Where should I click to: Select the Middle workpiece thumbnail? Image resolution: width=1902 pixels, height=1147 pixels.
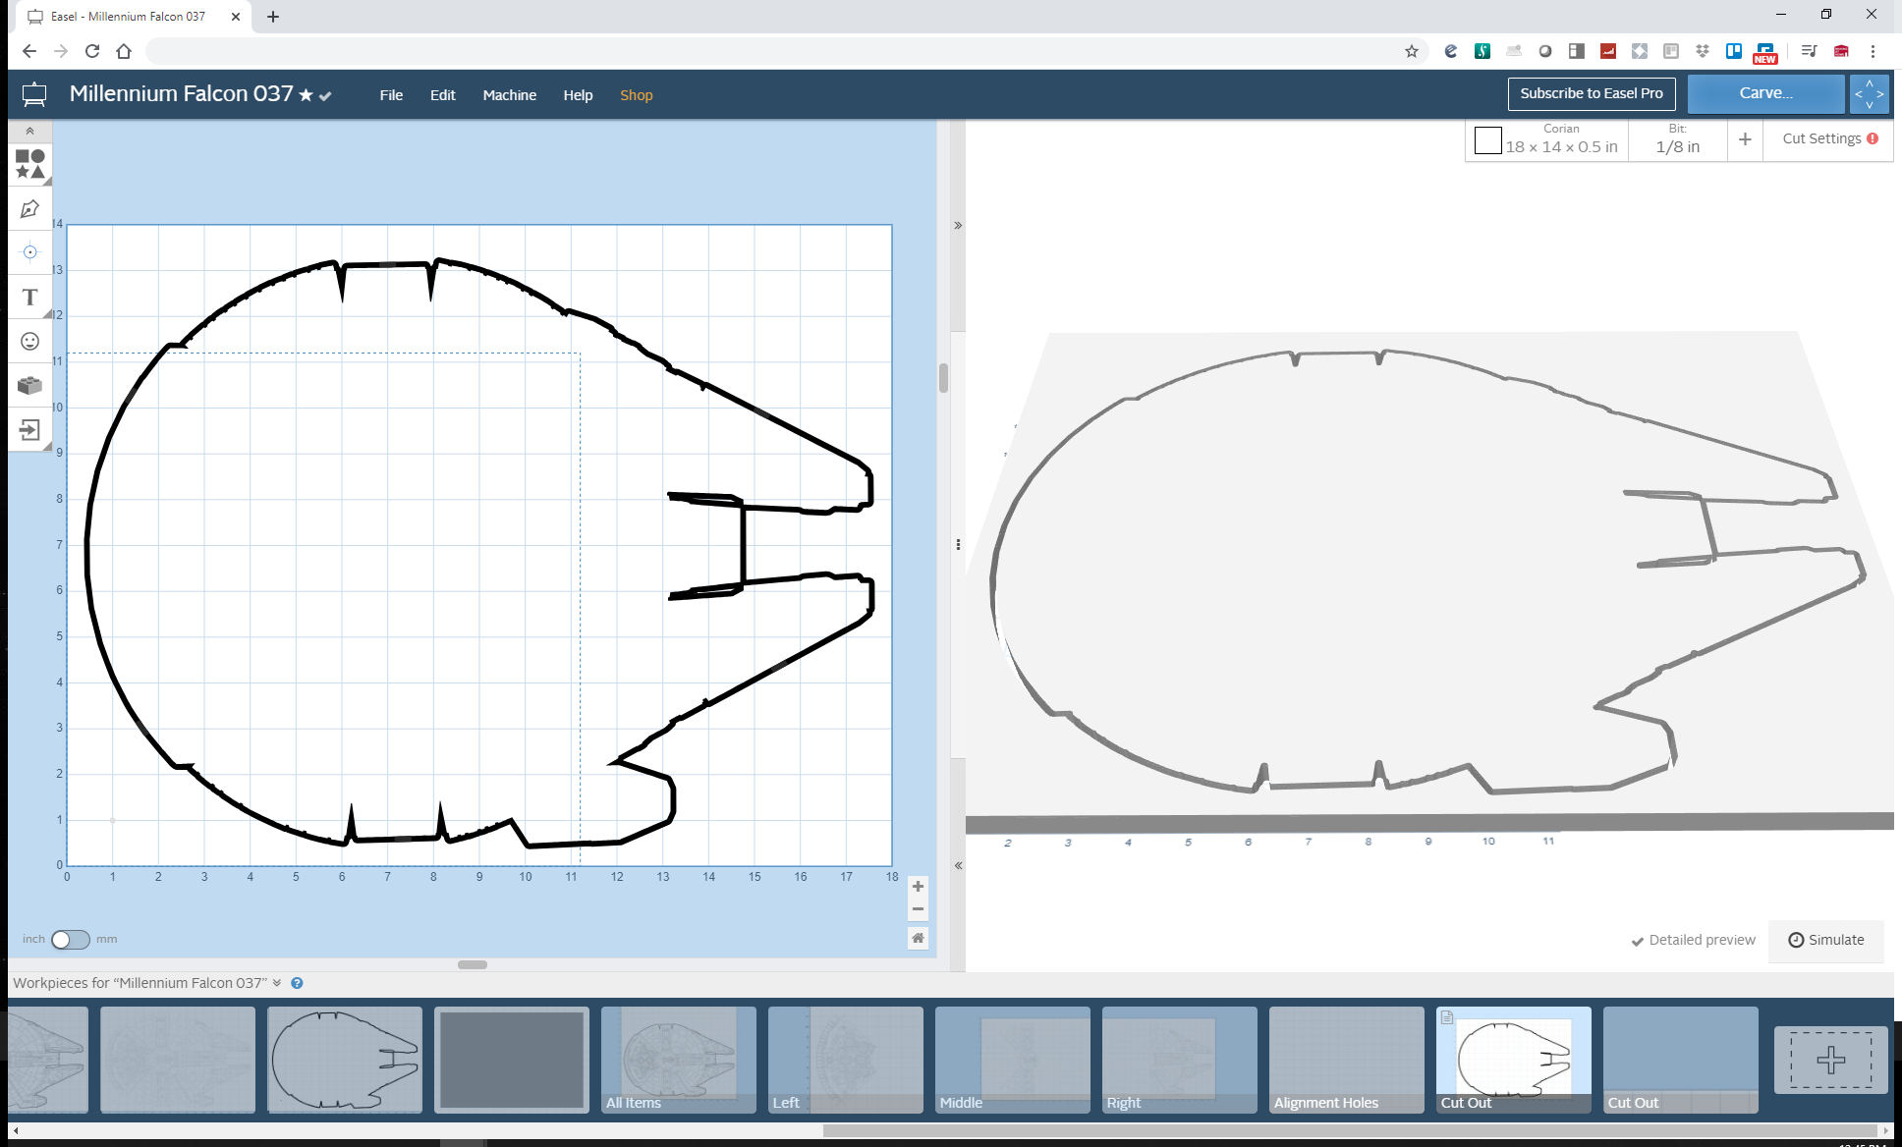pyautogui.click(x=1013, y=1060)
